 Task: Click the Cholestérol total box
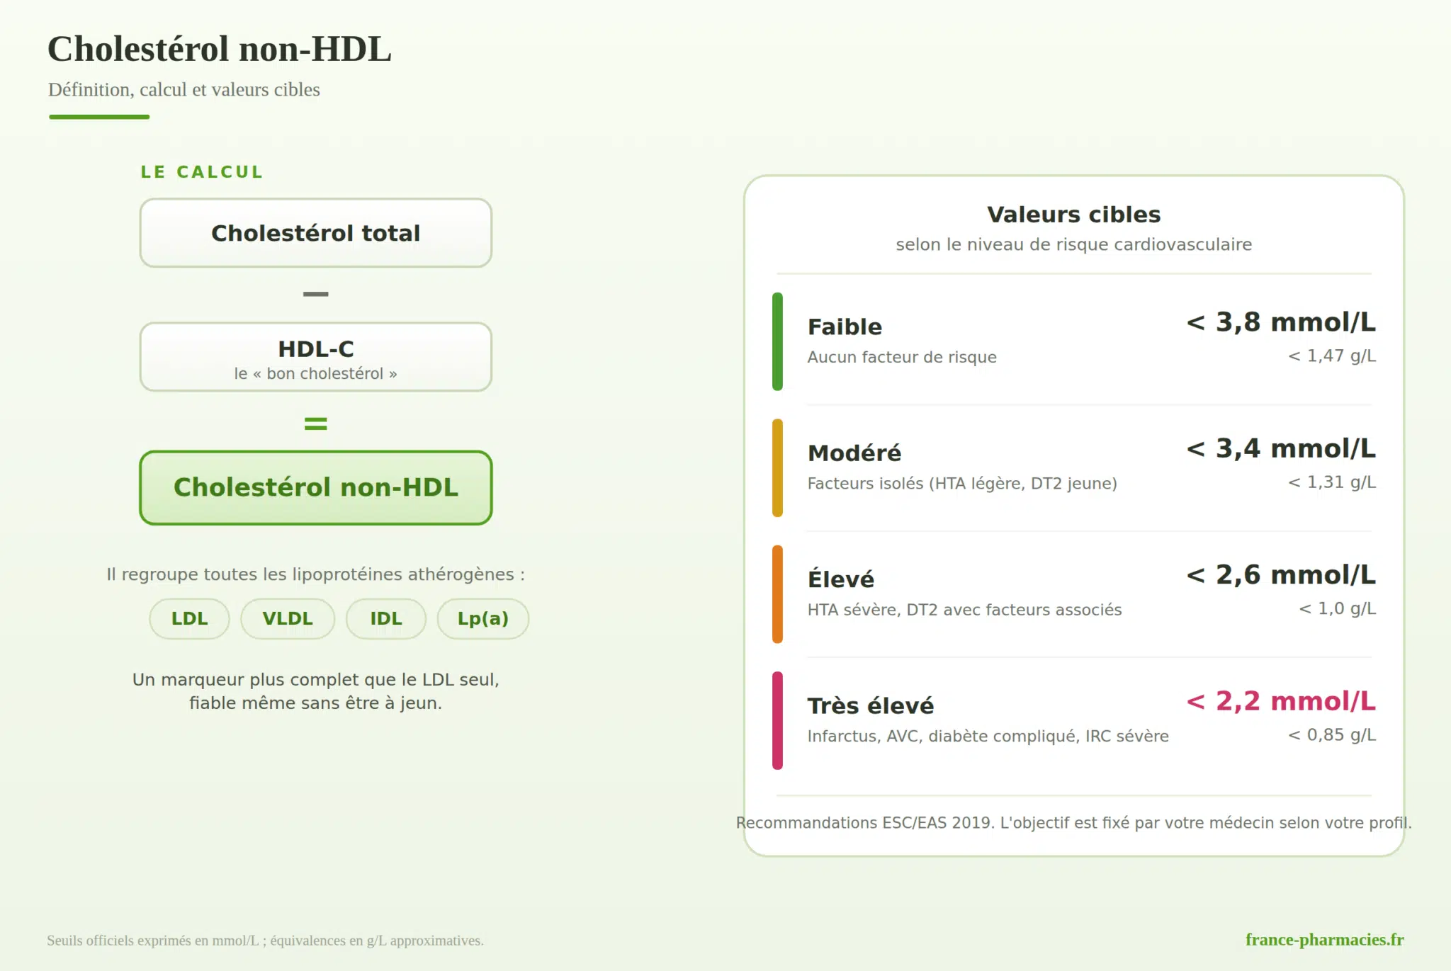pos(315,233)
